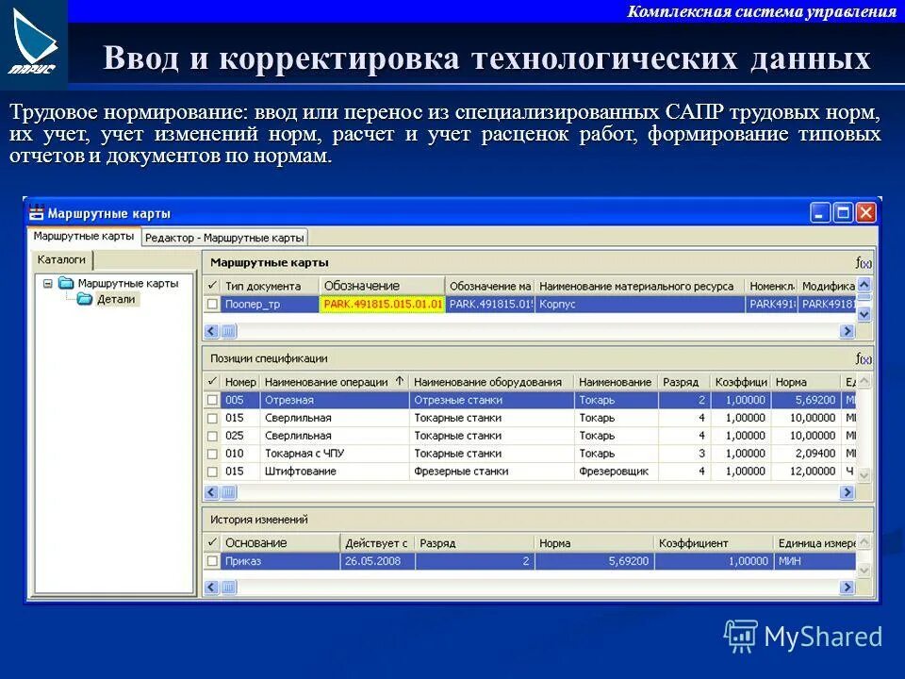Select Маршрутные карты root tree item
Viewport: 905px width, 679px height.
[x=128, y=284]
